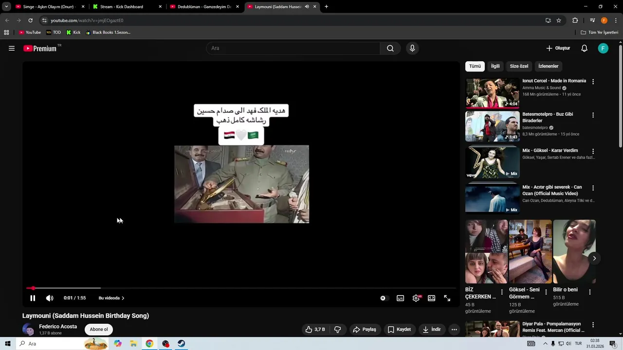
Task: Open Tüm Yer İşaretleri folder
Action: (600, 33)
